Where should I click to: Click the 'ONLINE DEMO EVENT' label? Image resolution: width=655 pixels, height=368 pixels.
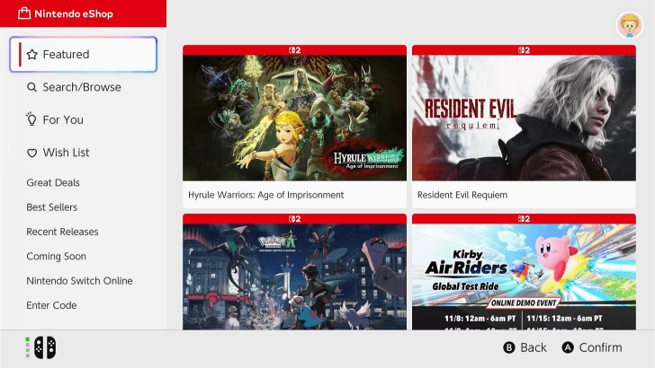coord(524,303)
